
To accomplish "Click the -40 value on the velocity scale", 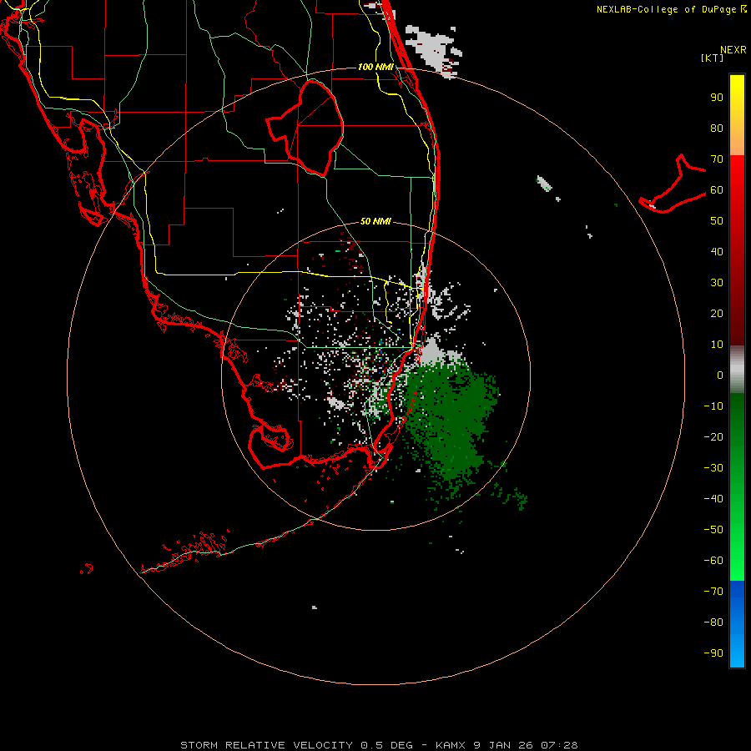I will coord(713,499).
